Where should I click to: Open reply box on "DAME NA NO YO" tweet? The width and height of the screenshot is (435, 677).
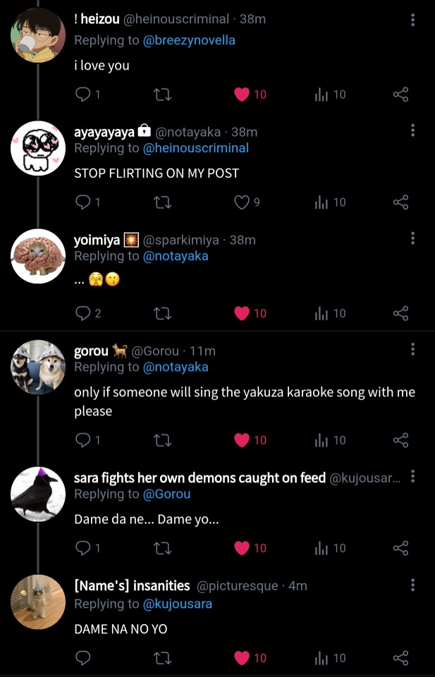pyautogui.click(x=83, y=658)
